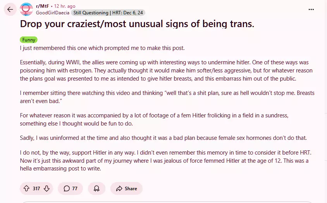This screenshot has width=327, height=203.
Task: Visit GoodGirlDaecia's user profile
Action: coord(52,13)
